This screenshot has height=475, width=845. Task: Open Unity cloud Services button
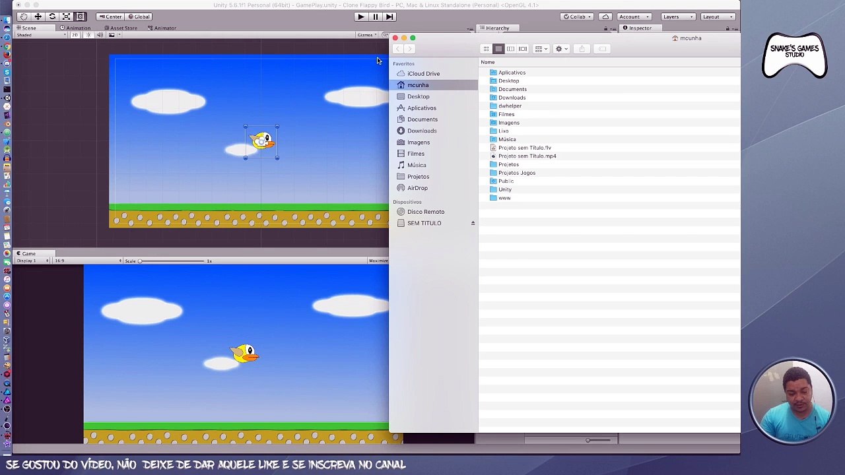[x=605, y=16]
